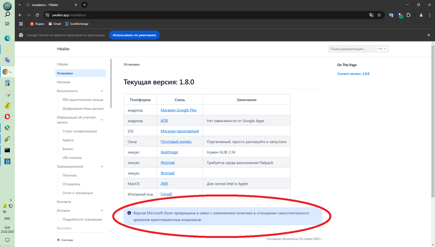Open the Chrome three-dot menu
The image size is (435, 247).
429,15
